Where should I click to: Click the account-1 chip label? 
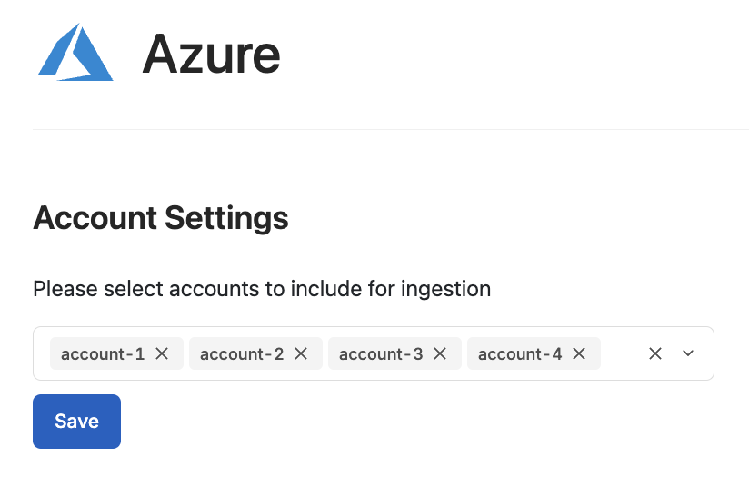click(102, 353)
